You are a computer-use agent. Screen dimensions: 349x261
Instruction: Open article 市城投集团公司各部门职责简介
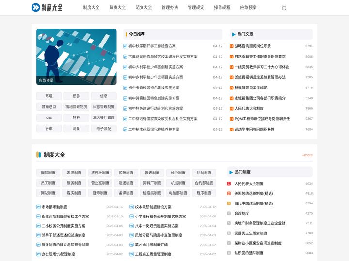(260, 98)
